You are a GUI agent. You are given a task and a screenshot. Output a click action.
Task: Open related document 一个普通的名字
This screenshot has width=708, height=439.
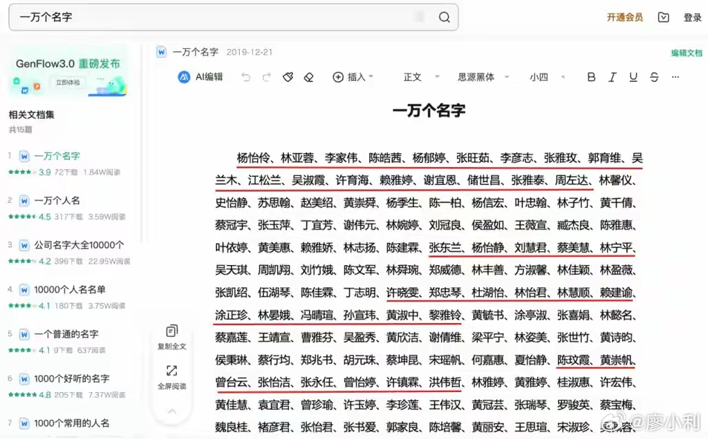pos(66,334)
